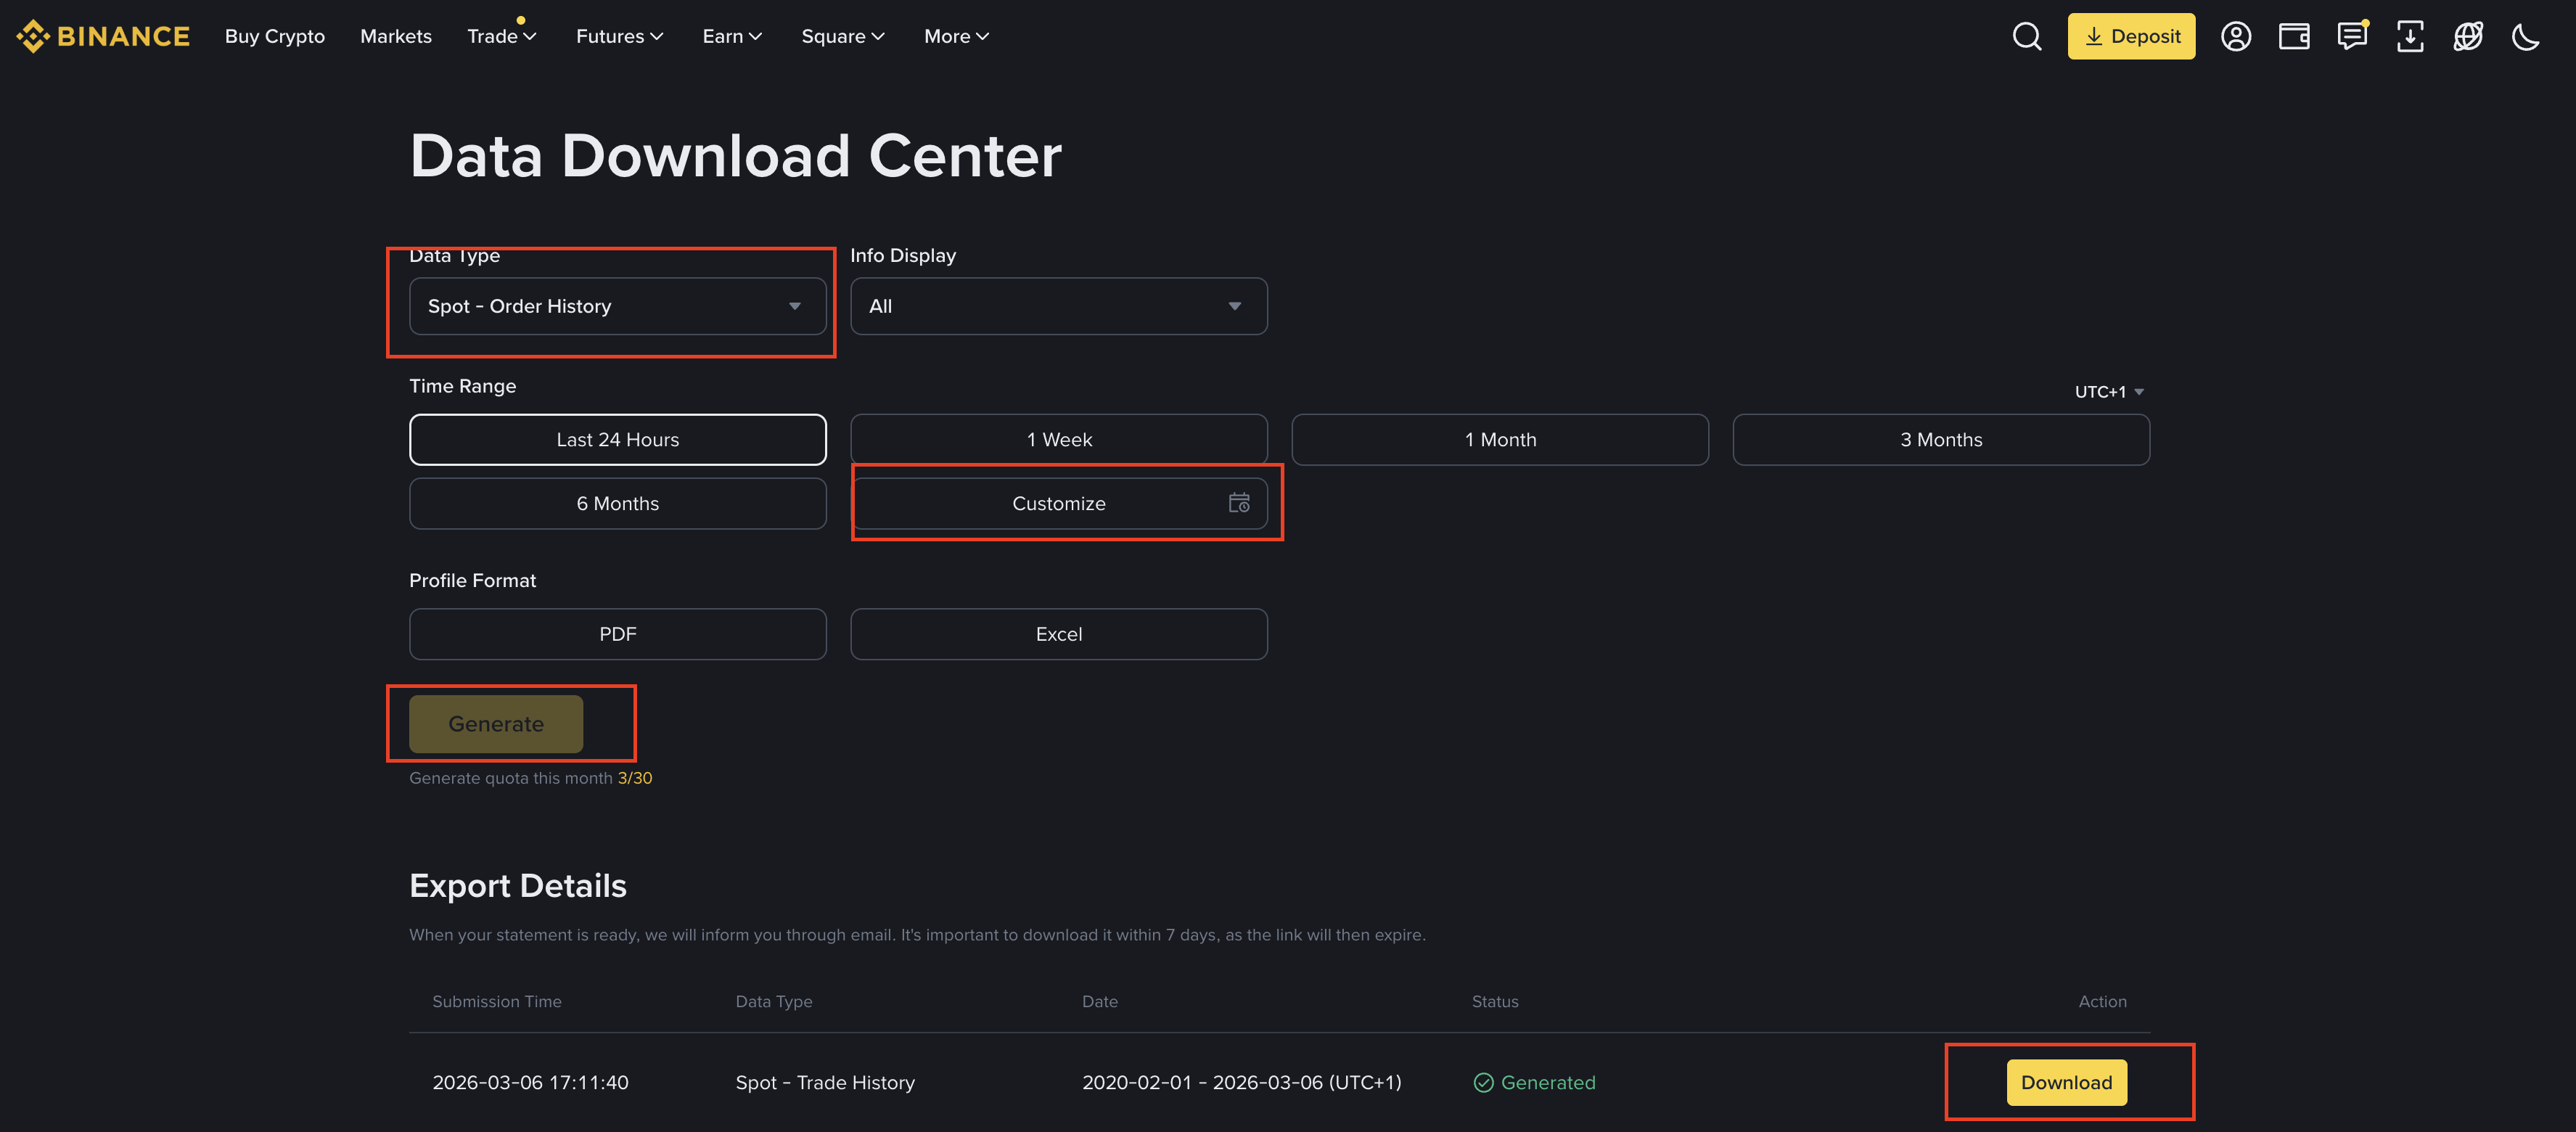Open the chat messages icon
This screenshot has height=1132, width=2576.
2351,36
